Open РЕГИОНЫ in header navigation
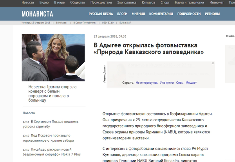 [x=212, y=14]
